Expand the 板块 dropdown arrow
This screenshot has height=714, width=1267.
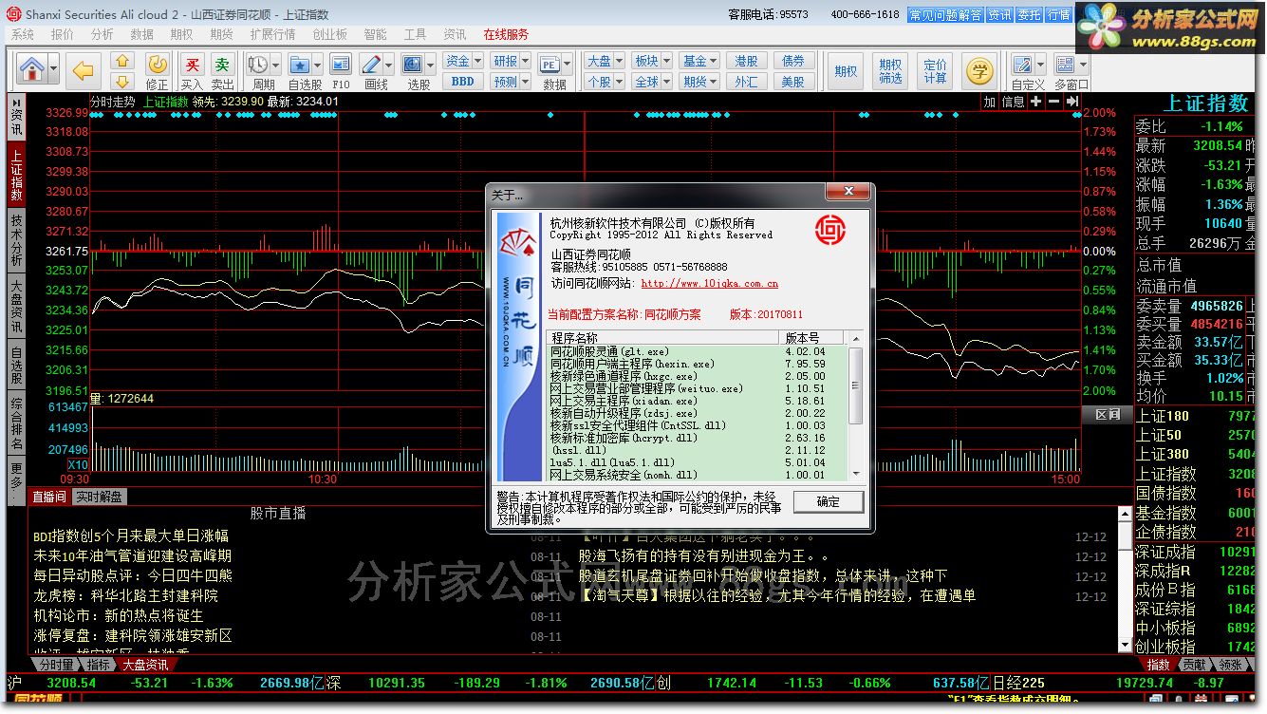tap(665, 61)
